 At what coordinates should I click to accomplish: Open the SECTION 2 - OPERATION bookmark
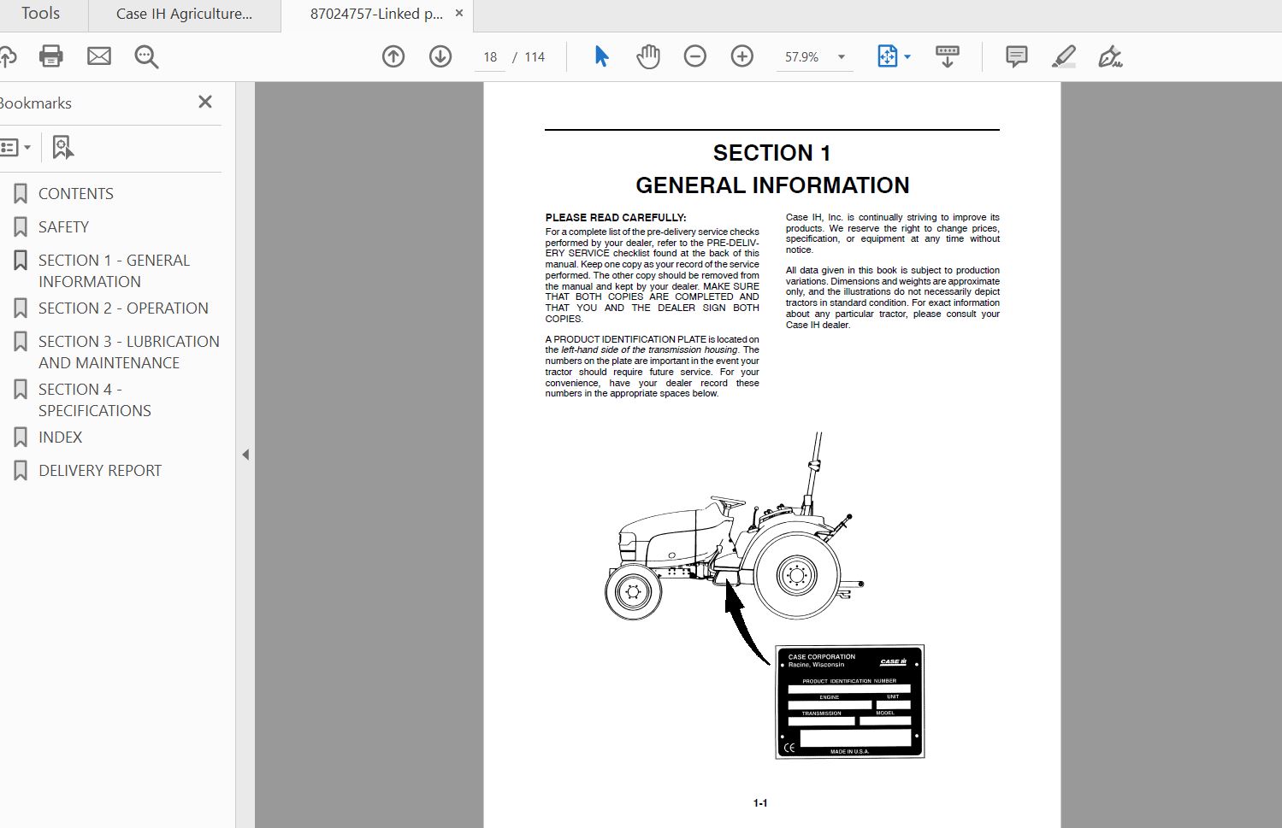123,308
